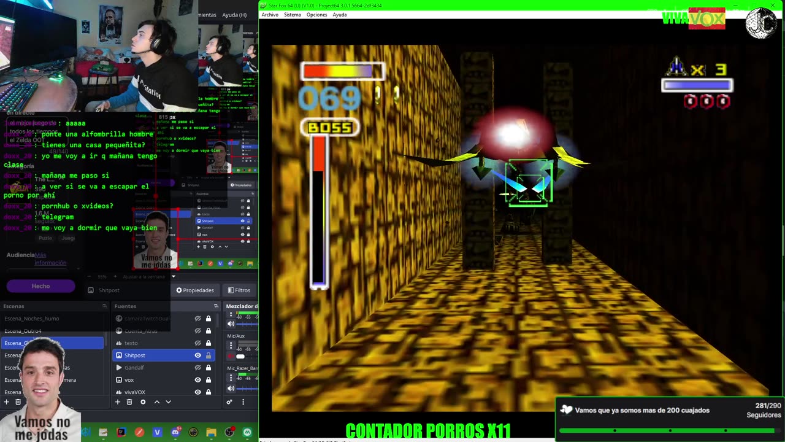Undock the Fuentes panel via header icon
The width and height of the screenshot is (785, 442).
tap(216, 306)
